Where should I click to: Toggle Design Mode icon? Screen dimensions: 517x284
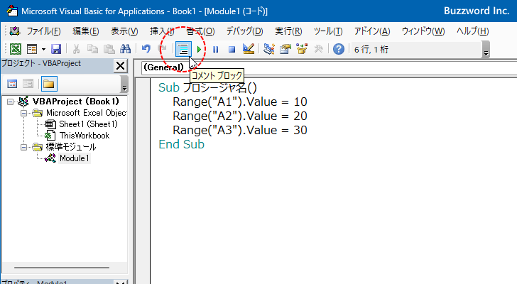249,49
